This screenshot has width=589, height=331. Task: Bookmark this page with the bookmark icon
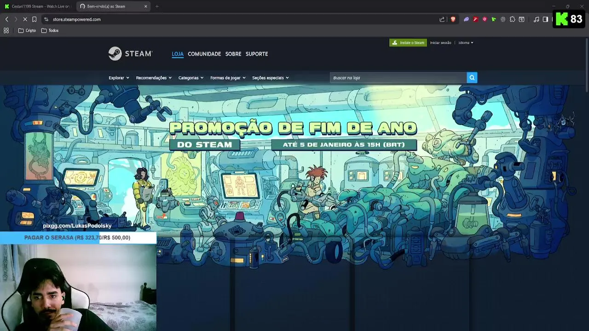(x=34, y=19)
